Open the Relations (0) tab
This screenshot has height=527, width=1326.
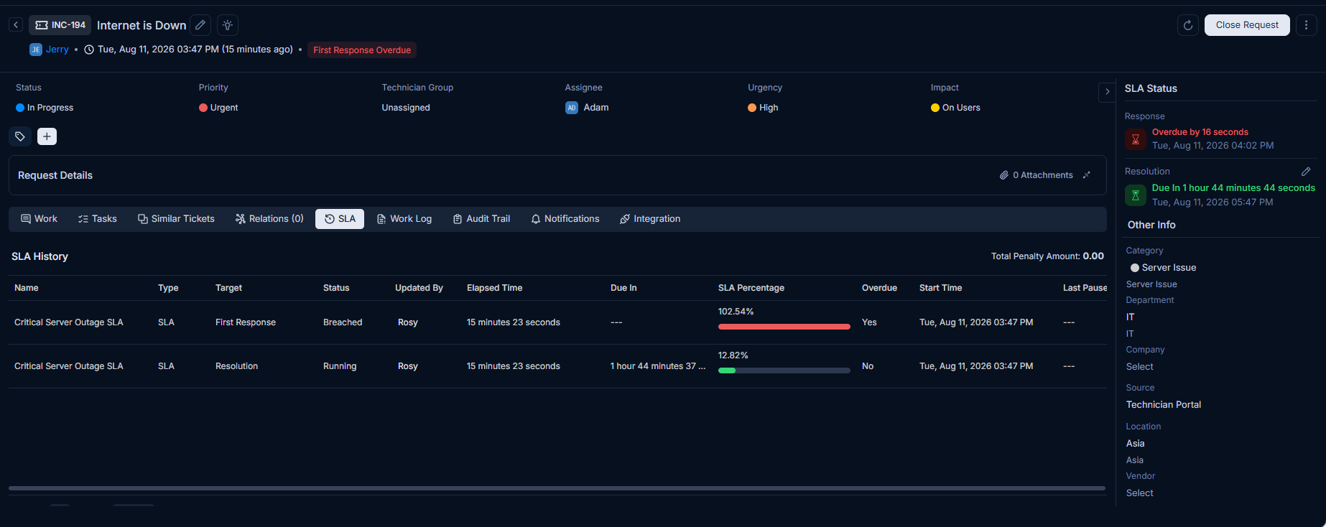(269, 219)
